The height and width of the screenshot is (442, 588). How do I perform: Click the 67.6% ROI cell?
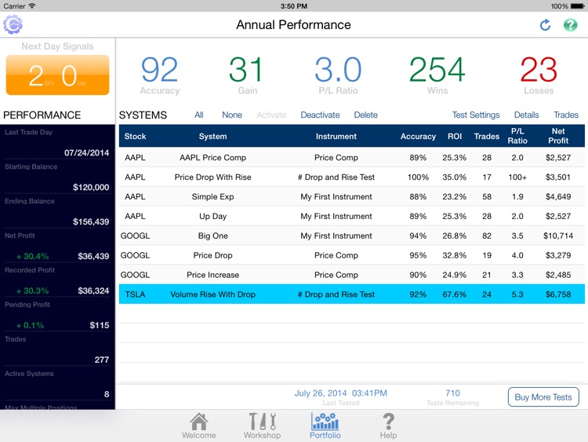click(454, 294)
